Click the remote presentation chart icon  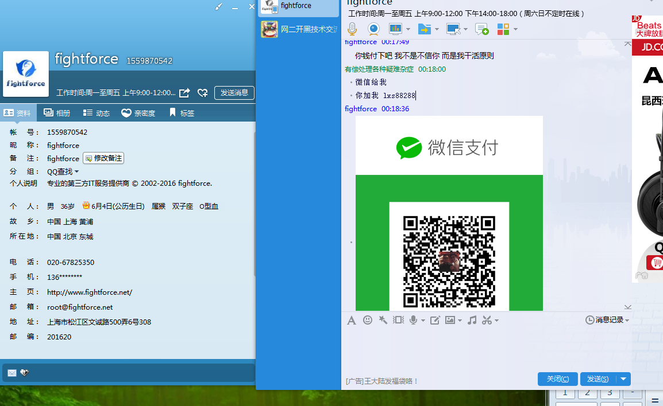[395, 29]
